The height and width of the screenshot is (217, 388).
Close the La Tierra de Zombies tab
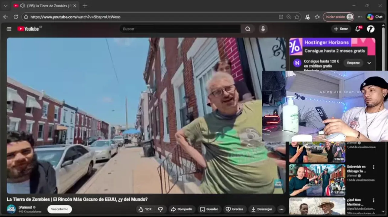coord(75,6)
